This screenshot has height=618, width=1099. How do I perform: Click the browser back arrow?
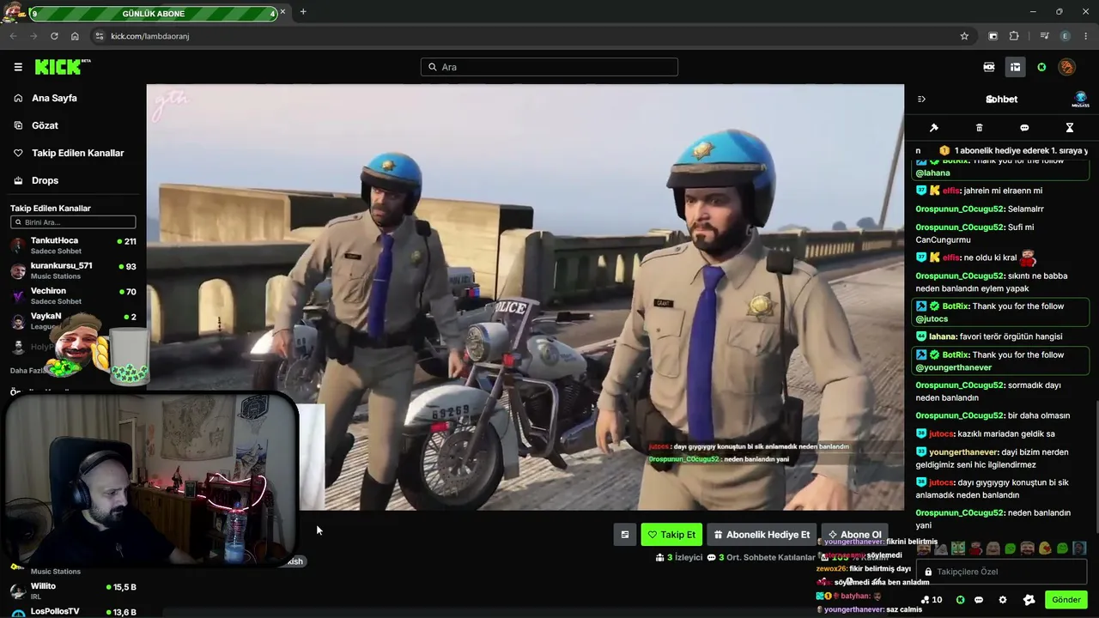tap(12, 36)
